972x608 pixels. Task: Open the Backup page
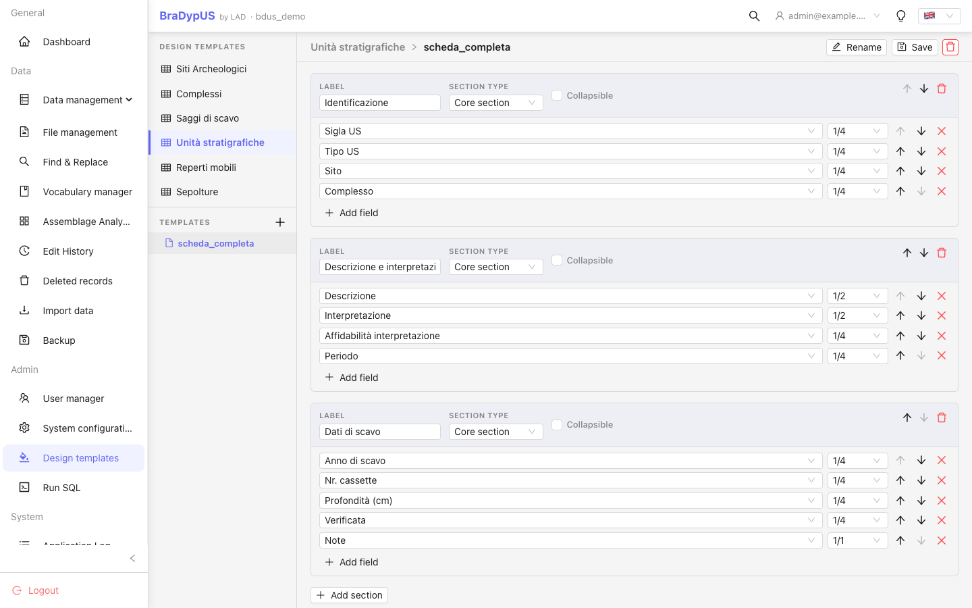tap(74, 340)
